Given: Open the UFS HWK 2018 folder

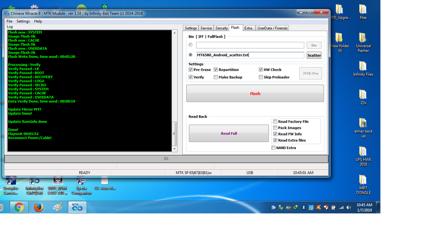Looking at the screenshot, I should 363,156.
